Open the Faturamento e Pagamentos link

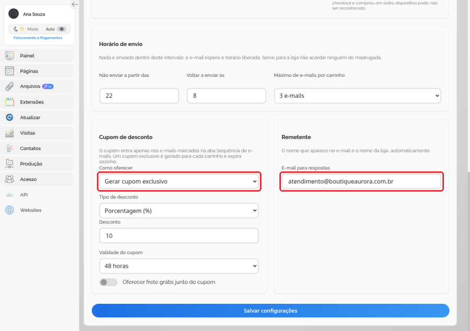(x=38, y=38)
